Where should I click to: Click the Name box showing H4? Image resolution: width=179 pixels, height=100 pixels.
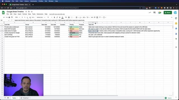click(x=5, y=20)
